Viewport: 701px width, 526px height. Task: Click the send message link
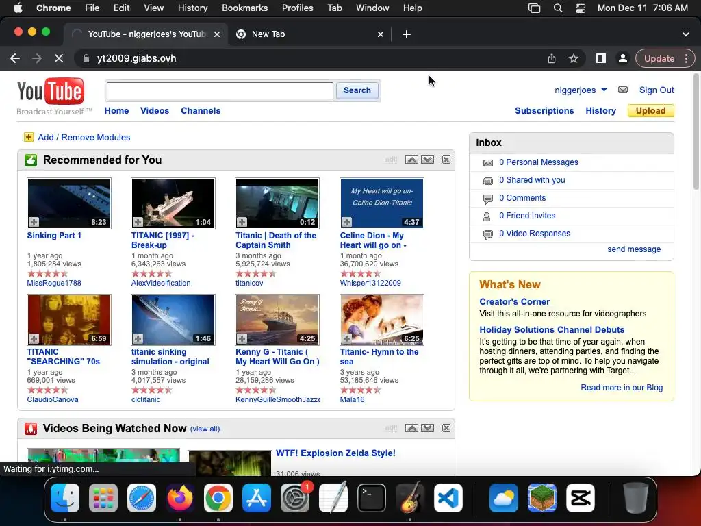pyautogui.click(x=634, y=249)
